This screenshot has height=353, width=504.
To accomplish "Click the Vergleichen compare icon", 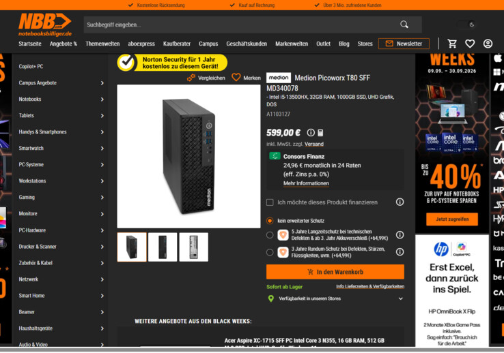I will (191, 78).
